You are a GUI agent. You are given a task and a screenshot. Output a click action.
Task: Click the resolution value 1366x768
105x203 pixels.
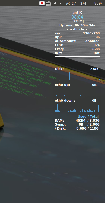[91, 33]
